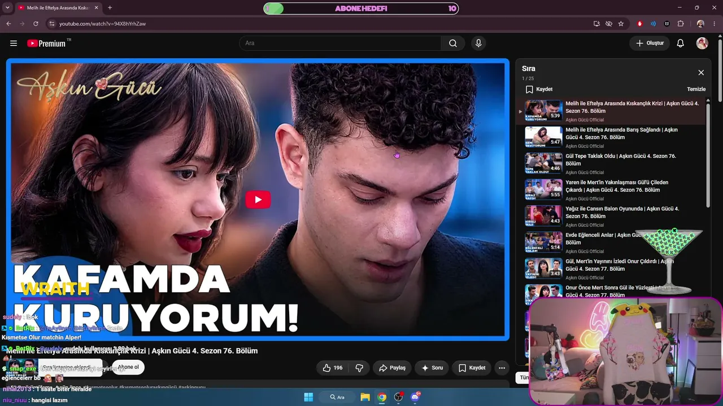The height and width of the screenshot is (406, 723).
Task: View site information in address bar
Action: tap(52, 24)
